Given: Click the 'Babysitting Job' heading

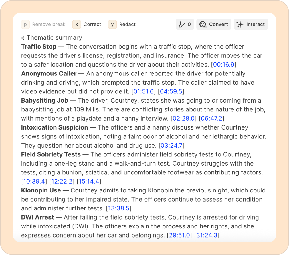Looking at the screenshot, I should pyautogui.click(x=45, y=101).
